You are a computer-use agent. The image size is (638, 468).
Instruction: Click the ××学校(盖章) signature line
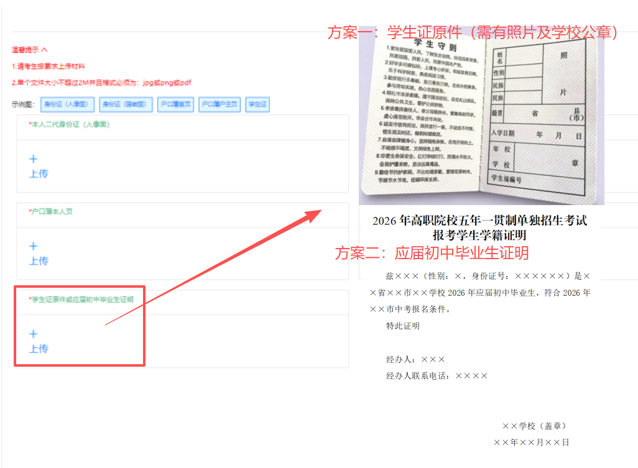[x=534, y=426]
